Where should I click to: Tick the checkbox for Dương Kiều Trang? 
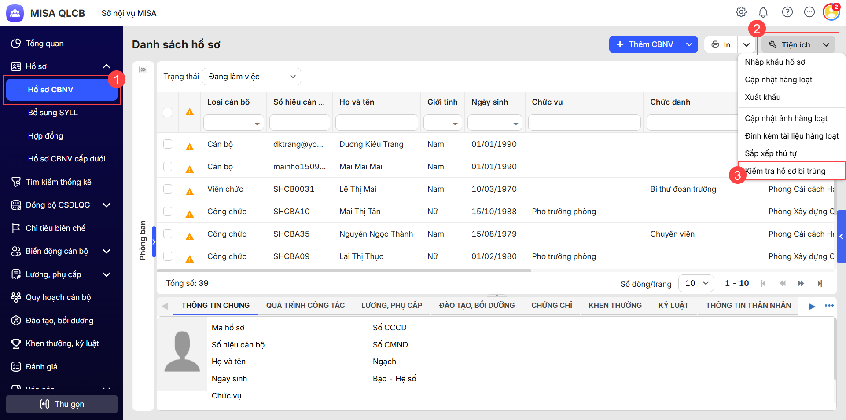pyautogui.click(x=168, y=144)
